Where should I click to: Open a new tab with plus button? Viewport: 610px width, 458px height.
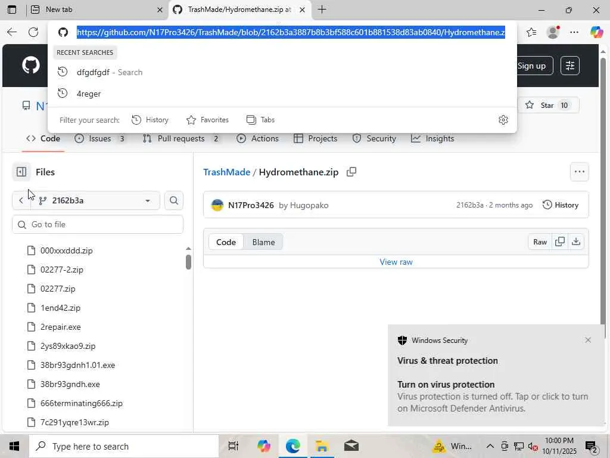tap(322, 10)
